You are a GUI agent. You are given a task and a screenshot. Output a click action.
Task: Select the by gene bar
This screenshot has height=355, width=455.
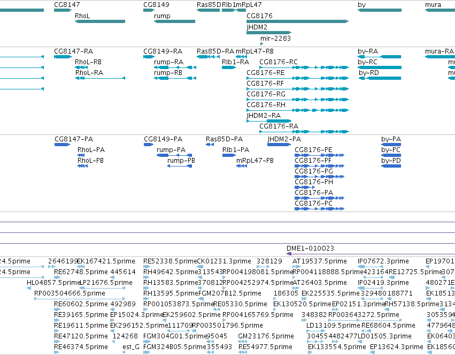tap(380, 10)
